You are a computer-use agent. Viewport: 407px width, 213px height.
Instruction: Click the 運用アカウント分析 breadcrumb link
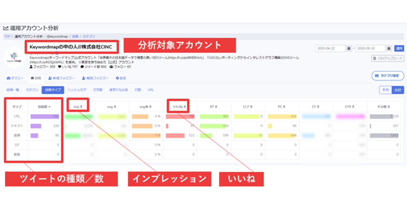tap(29, 36)
